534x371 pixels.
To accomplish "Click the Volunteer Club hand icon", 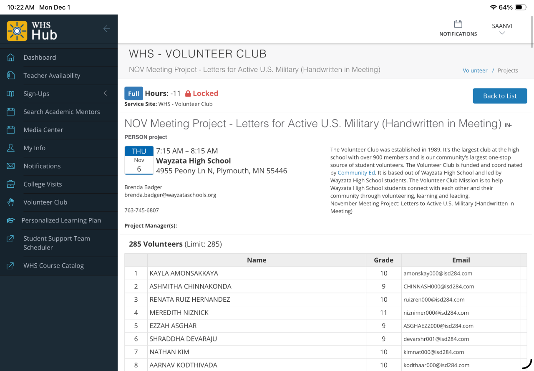I will pos(11,202).
